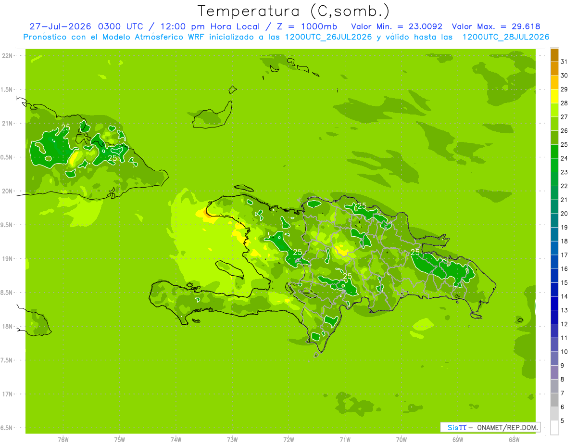The image size is (577, 446).
Task: Pick the purple band between 8 and 9
Action: tap(554, 372)
